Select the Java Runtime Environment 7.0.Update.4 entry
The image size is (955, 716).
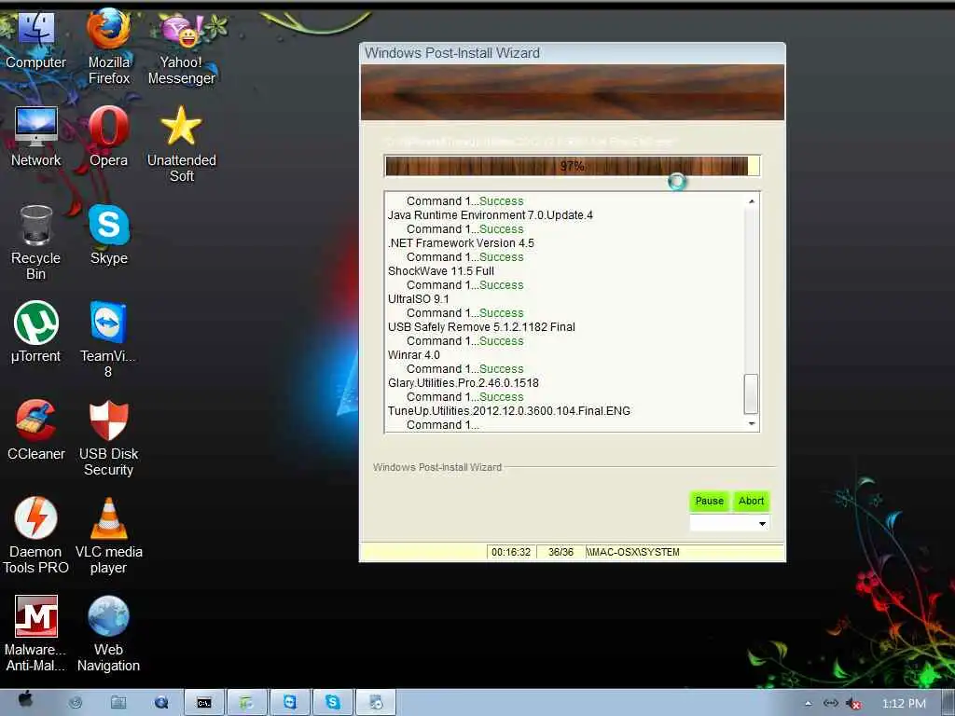tap(491, 215)
